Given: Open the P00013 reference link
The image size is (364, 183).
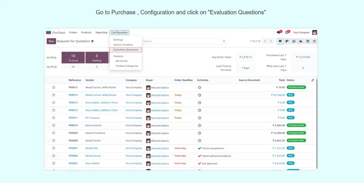Looking at the screenshot, I should (x=73, y=102).
